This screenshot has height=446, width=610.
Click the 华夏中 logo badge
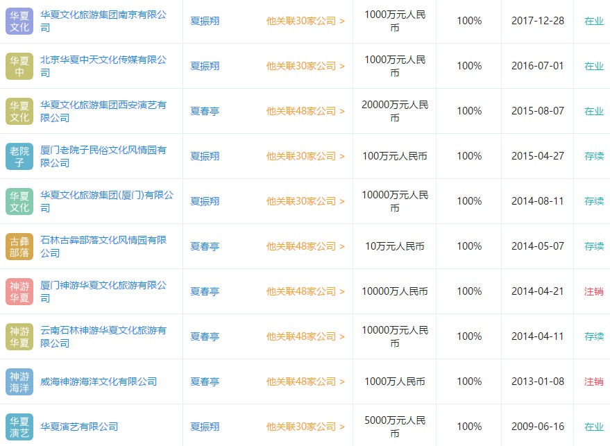[x=19, y=66]
